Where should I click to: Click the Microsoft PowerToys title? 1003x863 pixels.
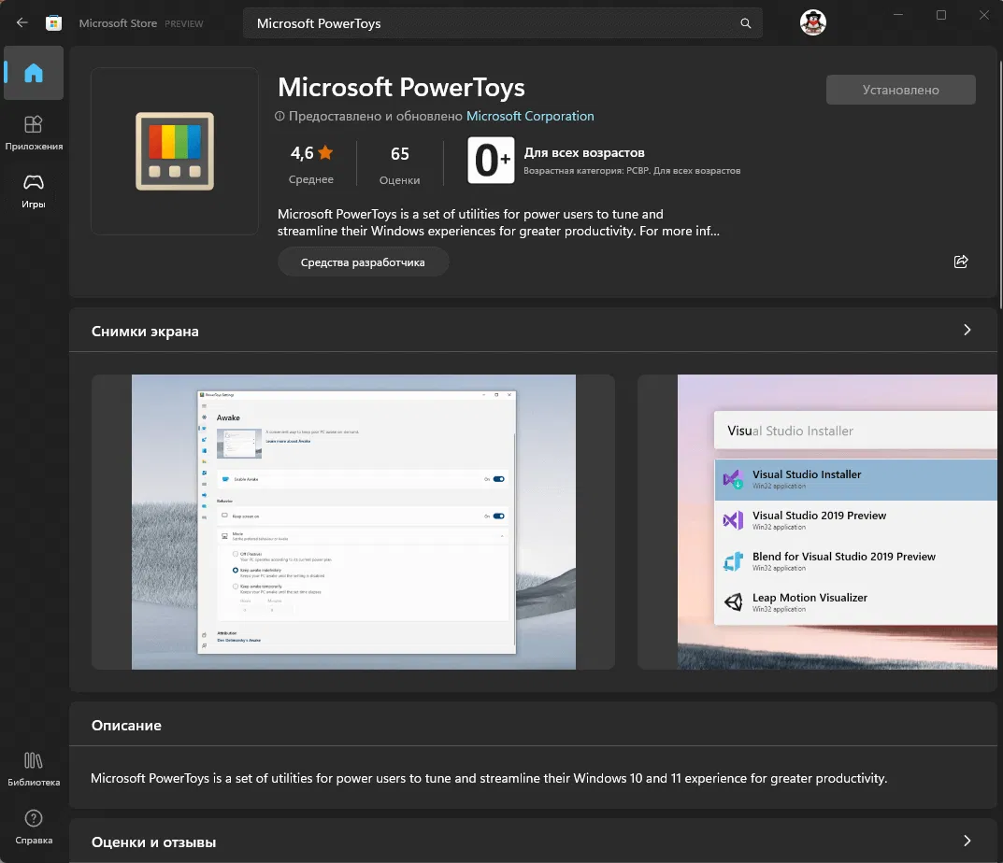coord(401,88)
